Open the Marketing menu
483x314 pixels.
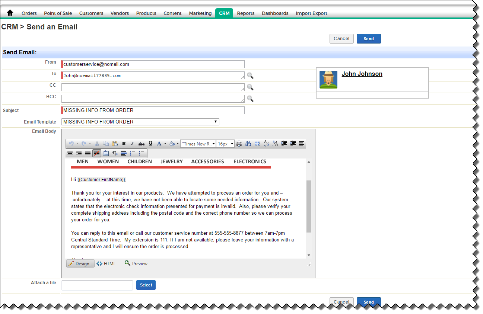pos(200,13)
